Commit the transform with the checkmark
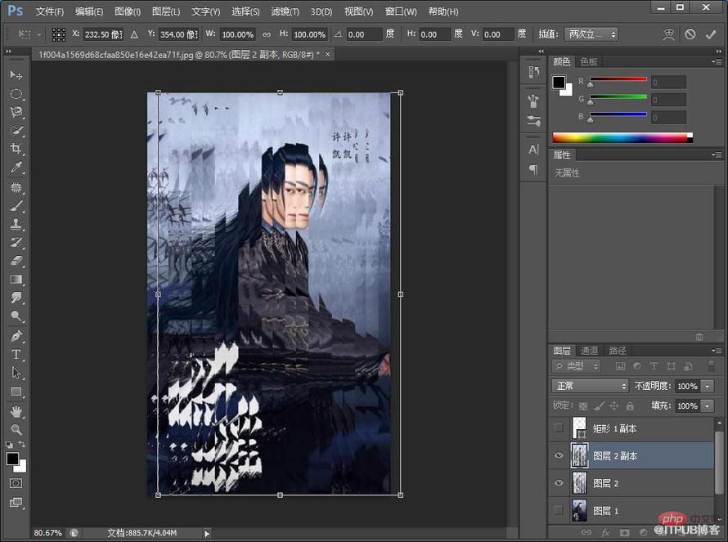The height and width of the screenshot is (542, 728). click(710, 34)
